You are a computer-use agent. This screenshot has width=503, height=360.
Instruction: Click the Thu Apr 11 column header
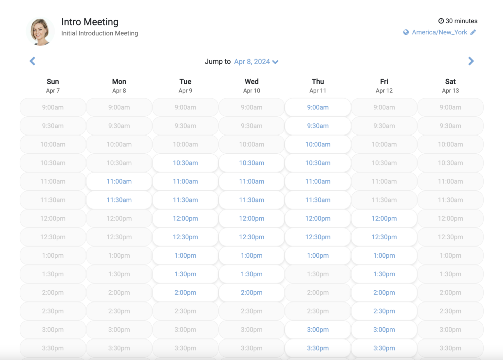pyautogui.click(x=317, y=85)
